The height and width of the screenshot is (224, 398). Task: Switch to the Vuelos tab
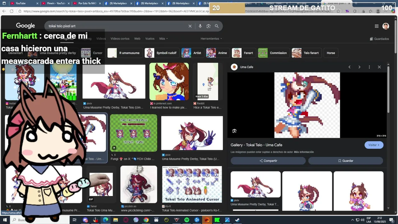click(x=150, y=39)
